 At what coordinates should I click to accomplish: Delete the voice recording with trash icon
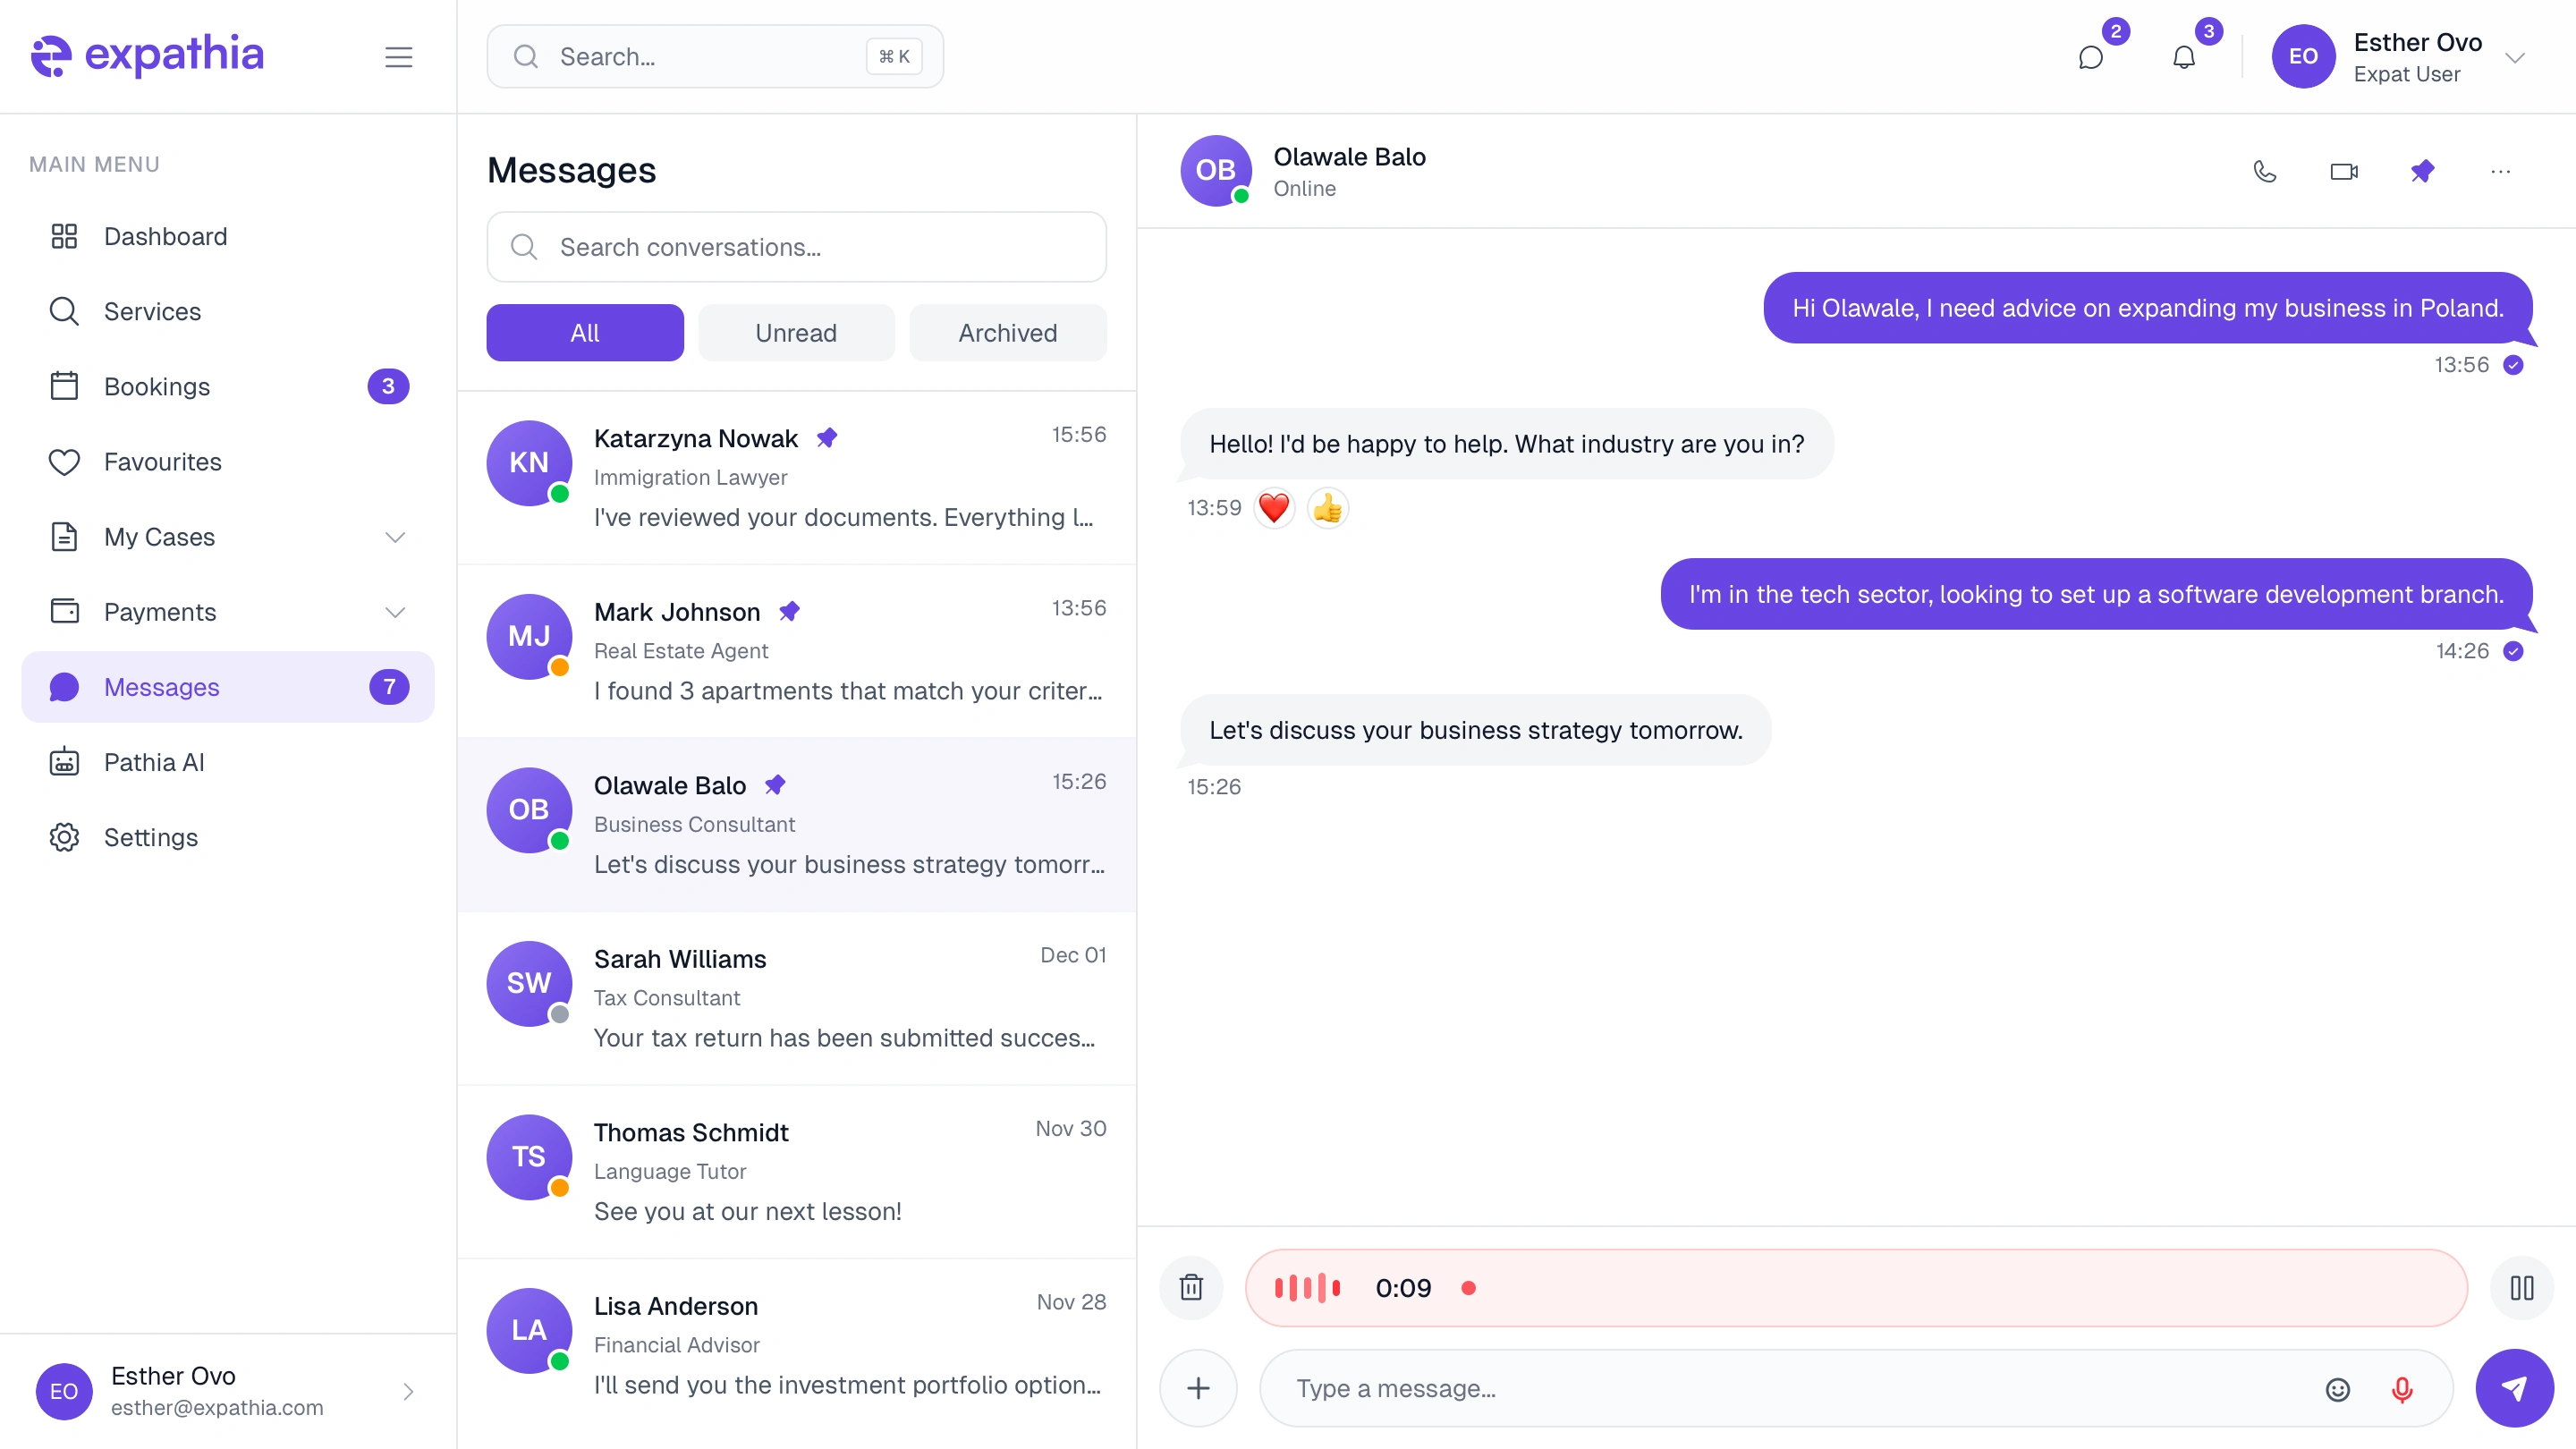tap(1191, 1287)
